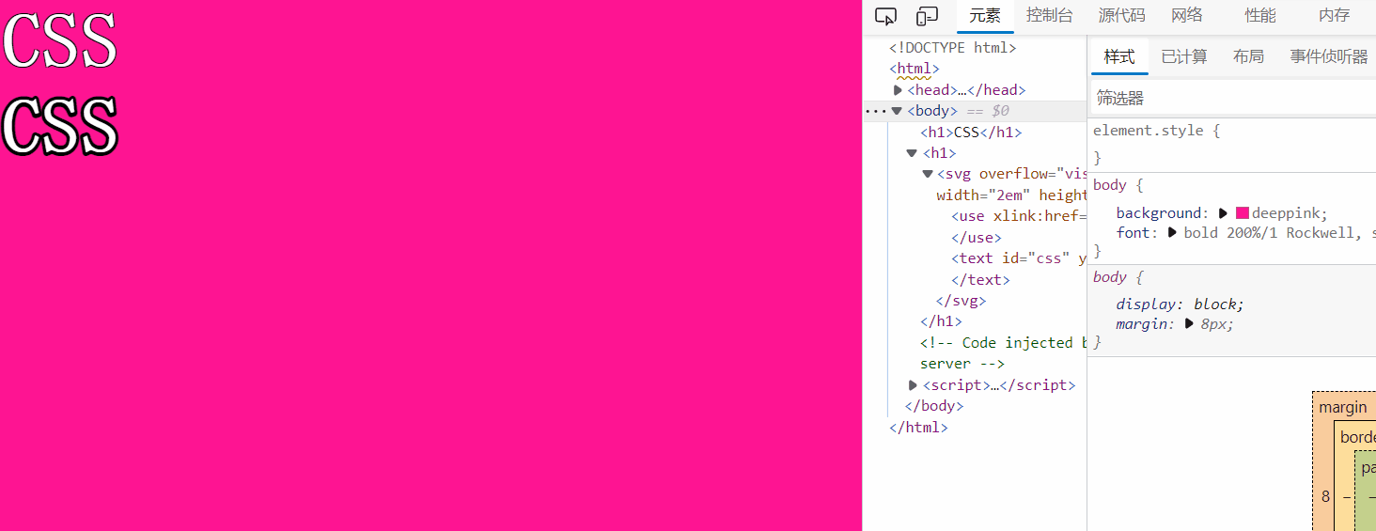The height and width of the screenshot is (531, 1376).
Task: Collapse the second h1 node arrow
Action: point(912,153)
